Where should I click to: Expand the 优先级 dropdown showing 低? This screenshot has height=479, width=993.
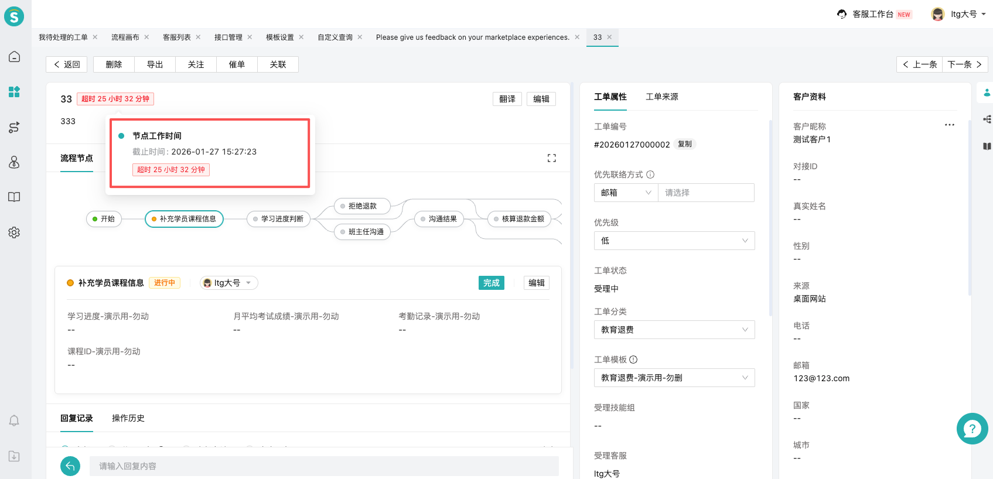[x=674, y=241]
